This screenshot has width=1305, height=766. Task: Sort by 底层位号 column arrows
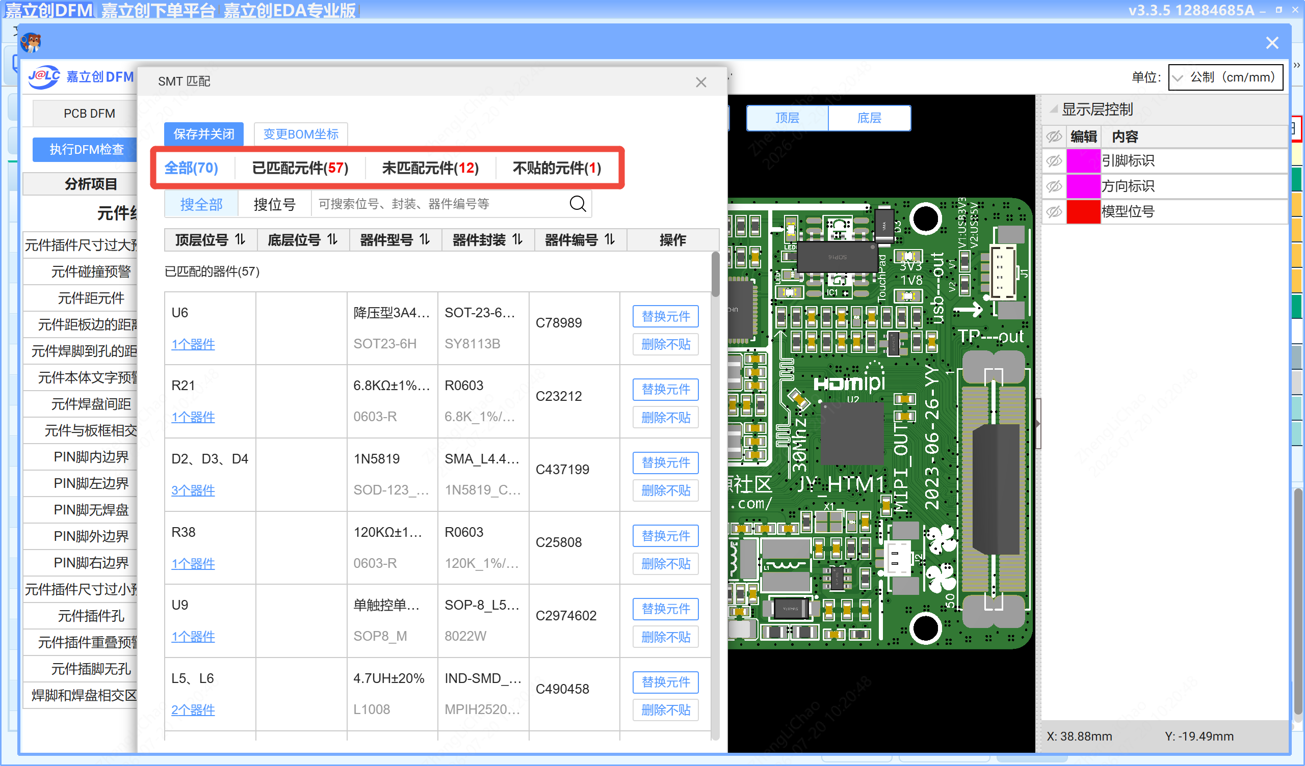coord(332,240)
